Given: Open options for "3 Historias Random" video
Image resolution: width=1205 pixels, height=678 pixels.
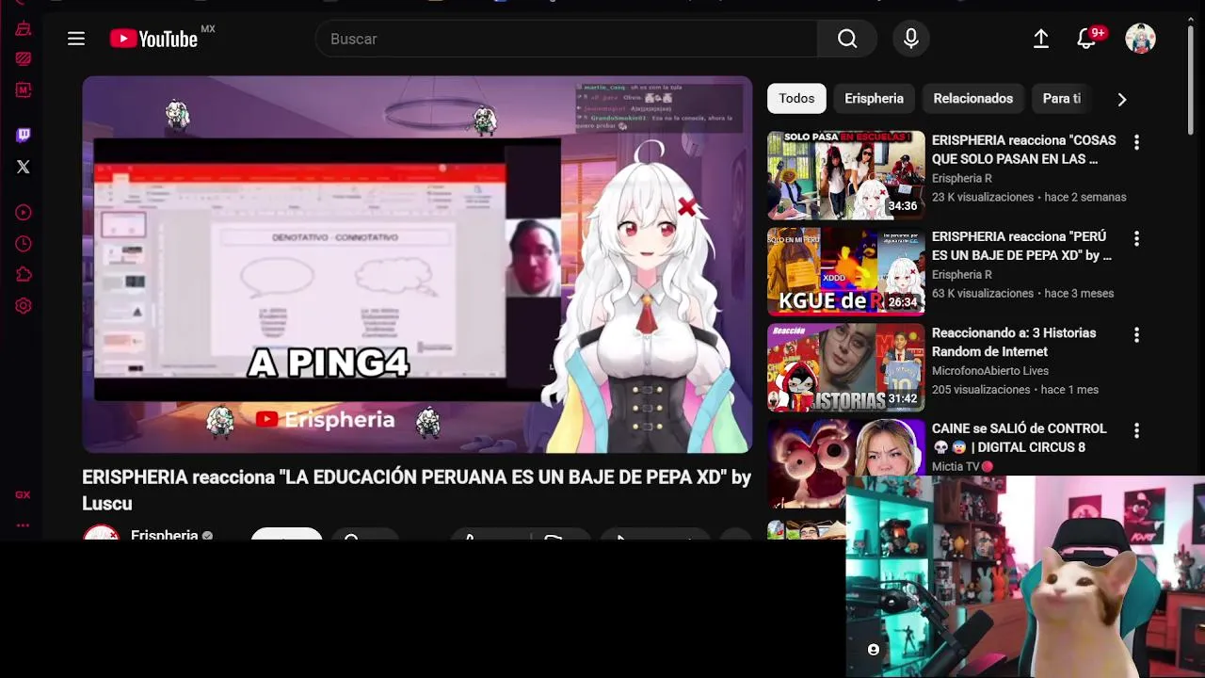Looking at the screenshot, I should click(1136, 334).
